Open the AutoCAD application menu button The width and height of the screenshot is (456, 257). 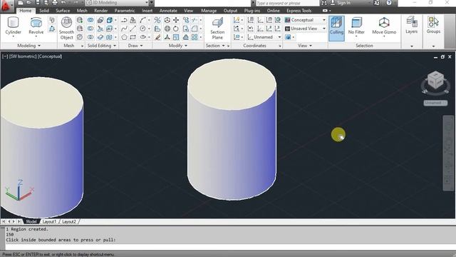[6, 6]
